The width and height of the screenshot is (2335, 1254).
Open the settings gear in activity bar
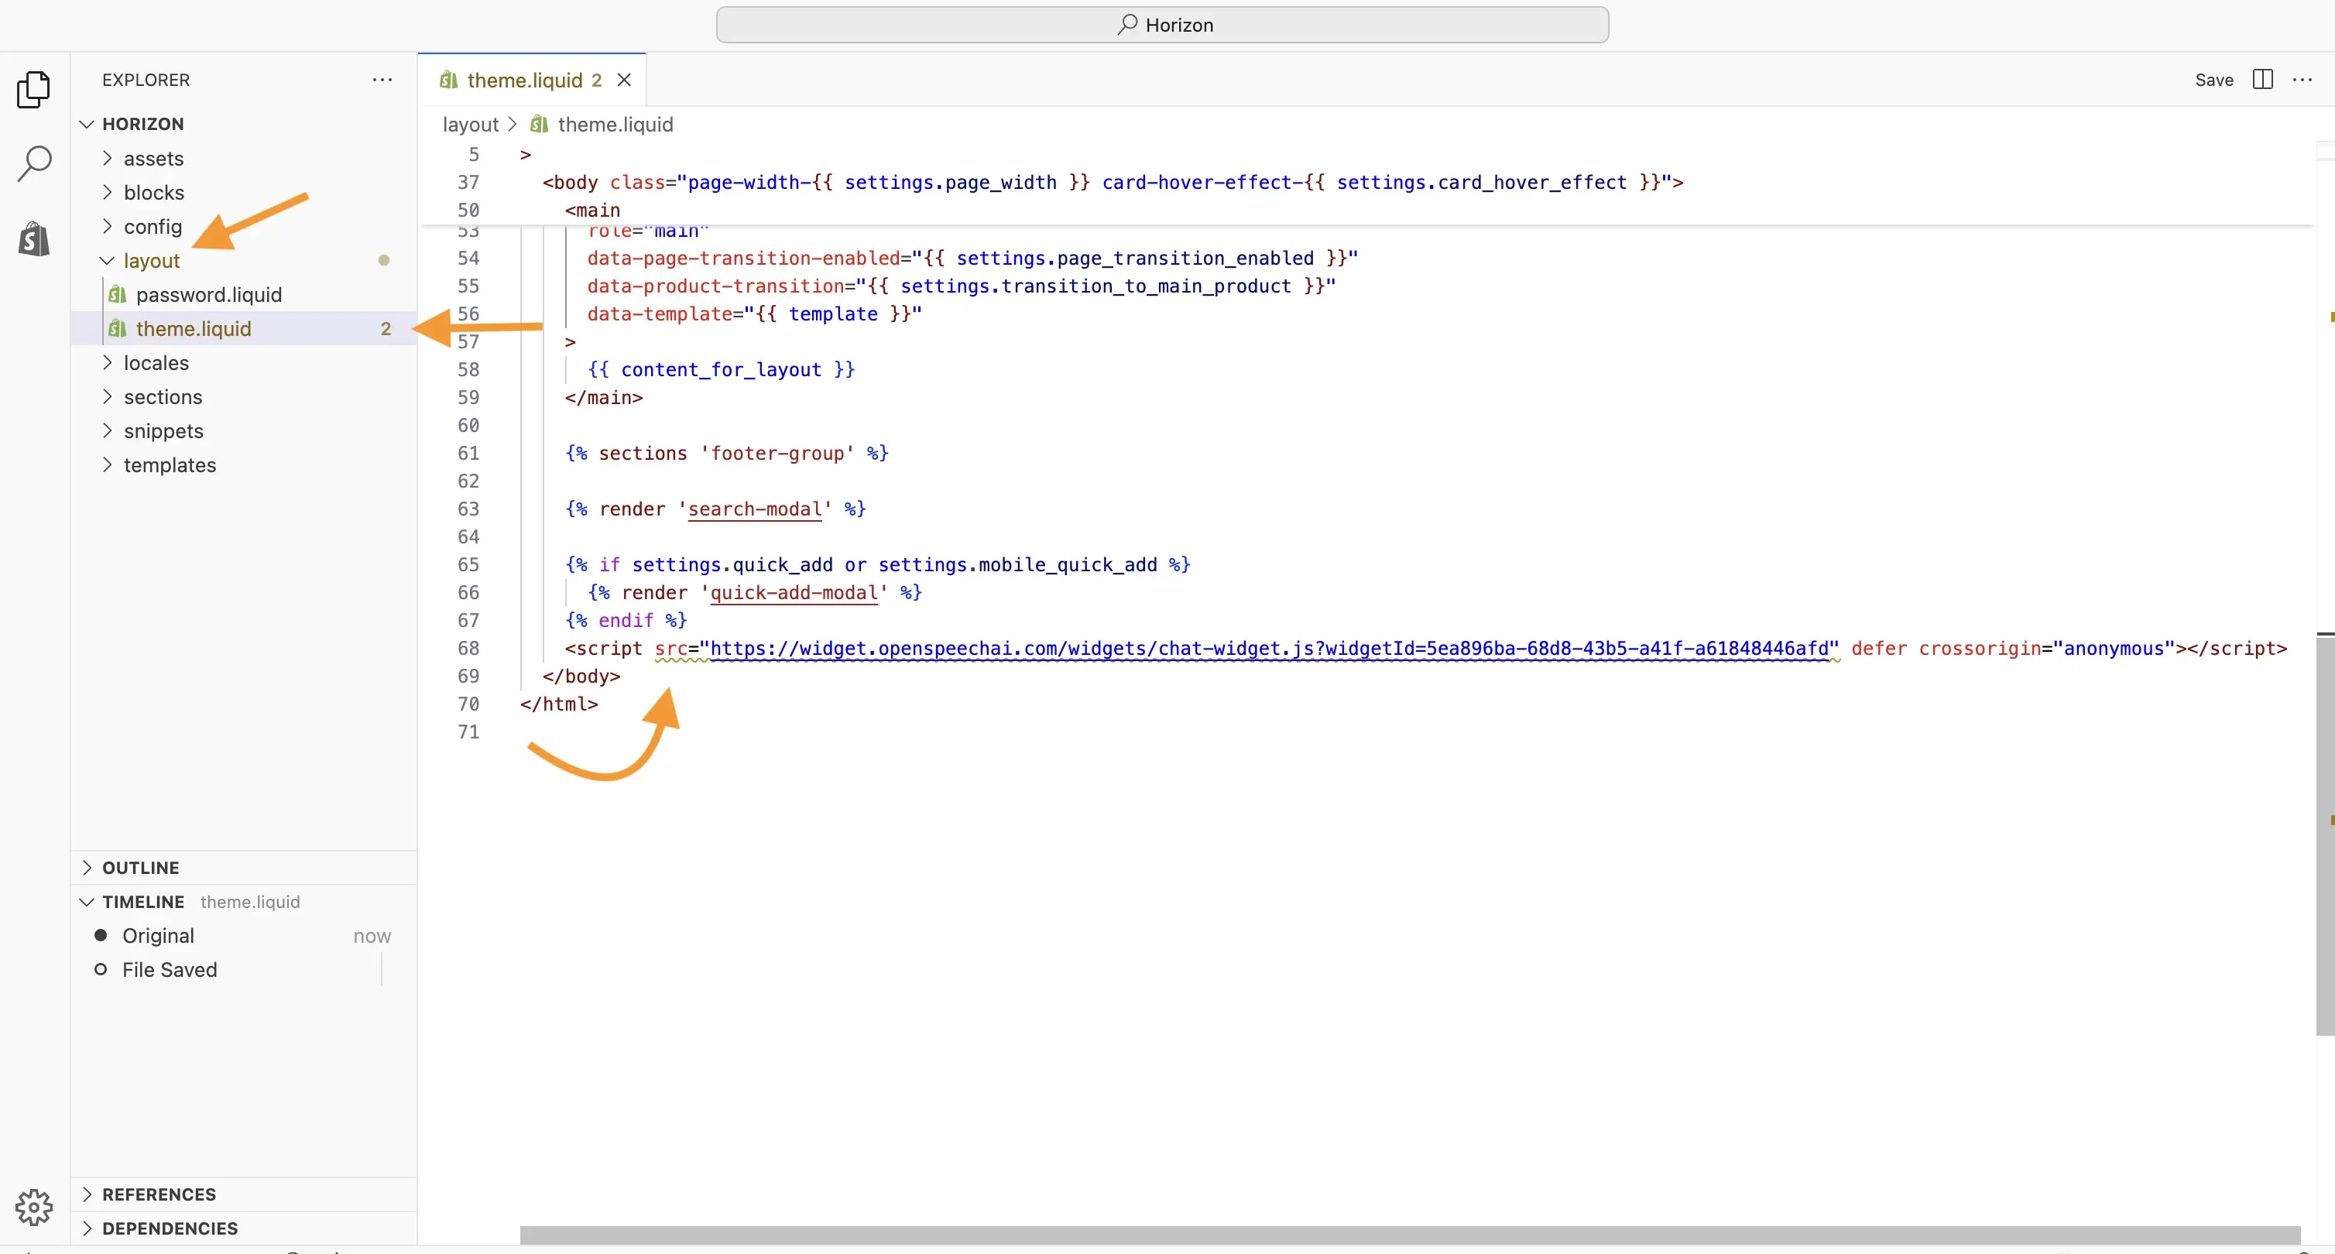coord(33,1206)
